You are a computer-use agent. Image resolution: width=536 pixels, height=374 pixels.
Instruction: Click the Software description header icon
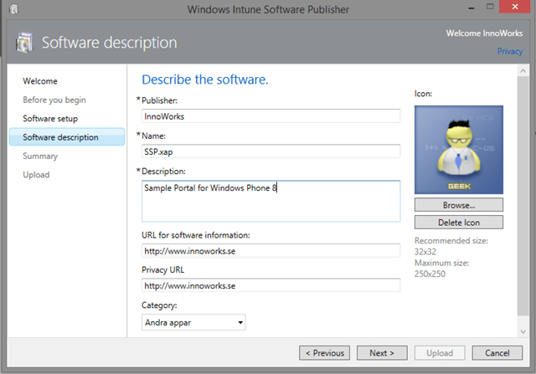(24, 43)
